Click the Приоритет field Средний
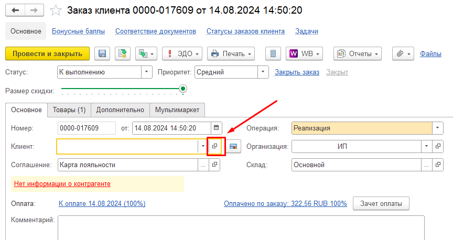 226,72
